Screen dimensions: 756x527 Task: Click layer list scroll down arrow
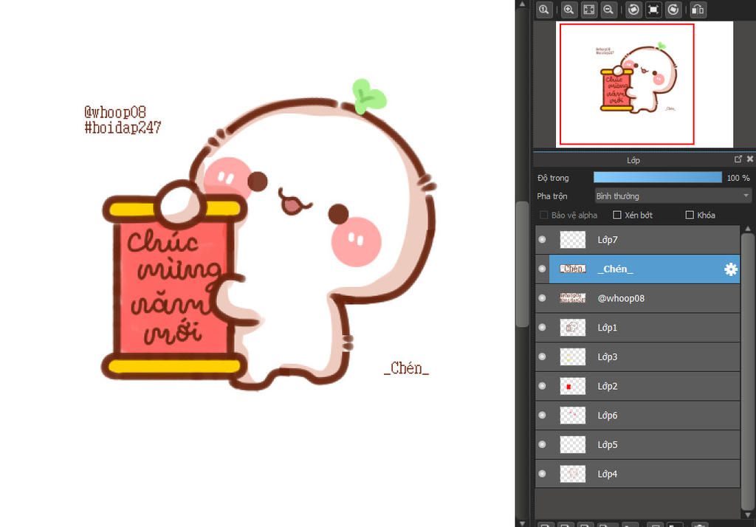748,514
